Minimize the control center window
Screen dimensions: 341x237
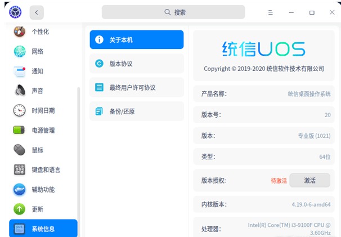click(291, 12)
